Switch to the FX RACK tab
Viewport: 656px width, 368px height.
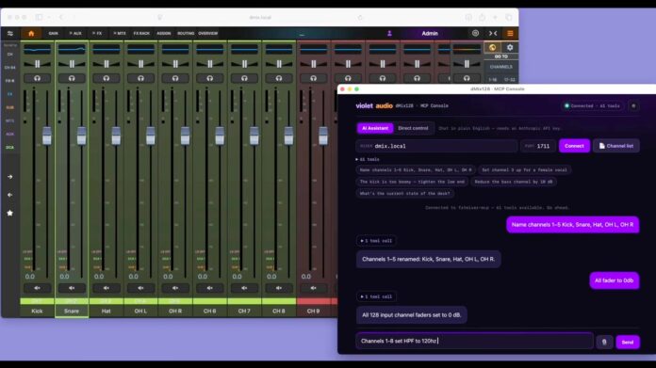coord(141,34)
